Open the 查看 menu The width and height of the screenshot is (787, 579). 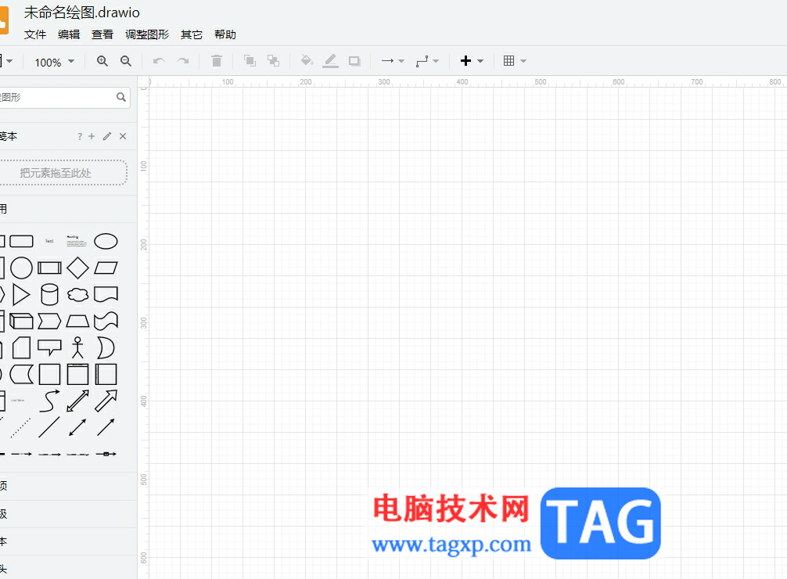[102, 34]
